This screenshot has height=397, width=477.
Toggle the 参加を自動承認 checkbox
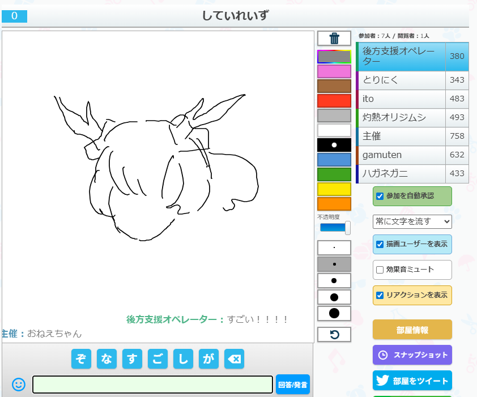click(x=380, y=196)
